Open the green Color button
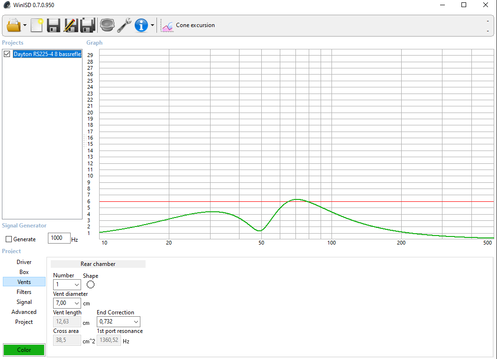The image size is (497, 359). point(24,350)
